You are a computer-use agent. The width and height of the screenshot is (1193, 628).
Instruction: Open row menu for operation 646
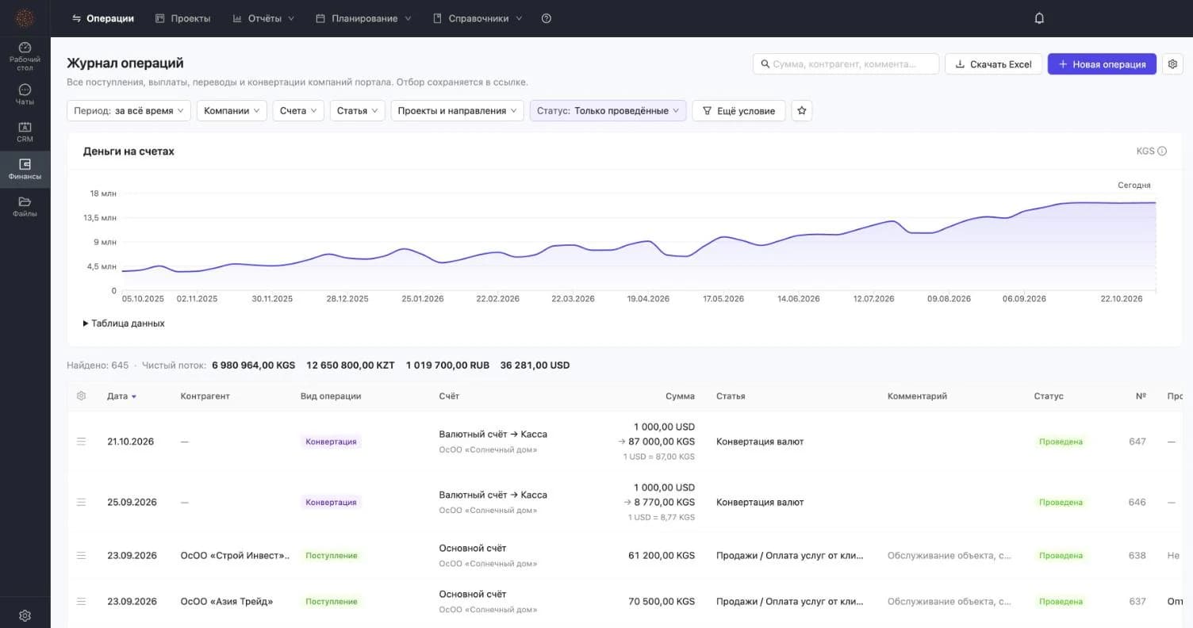click(81, 502)
